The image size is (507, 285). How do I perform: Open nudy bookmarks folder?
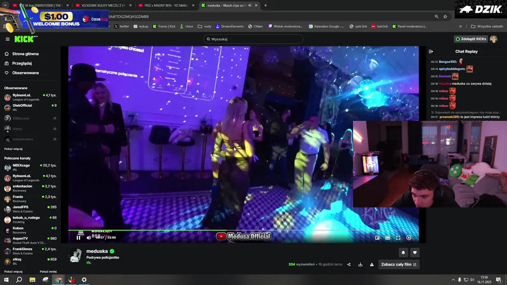click(x=204, y=27)
